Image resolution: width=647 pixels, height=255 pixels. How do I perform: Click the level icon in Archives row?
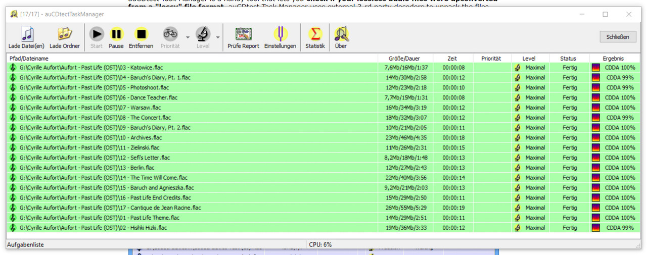click(x=518, y=138)
